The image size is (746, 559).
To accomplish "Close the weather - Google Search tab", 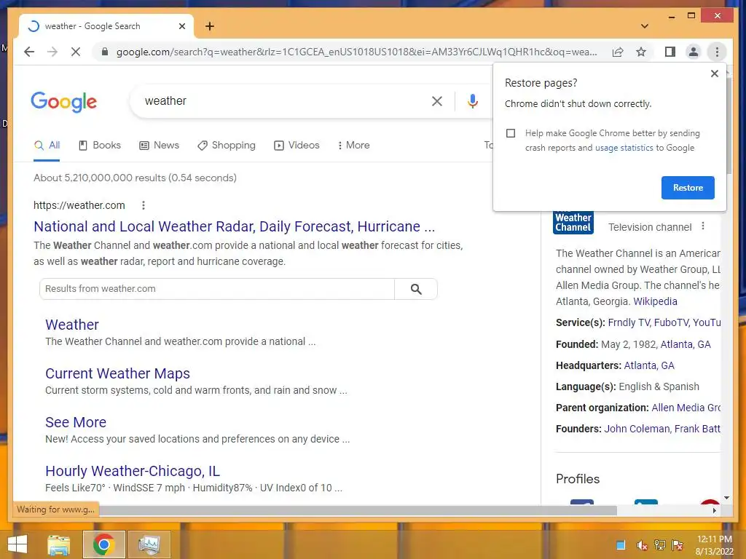I will [x=181, y=26].
